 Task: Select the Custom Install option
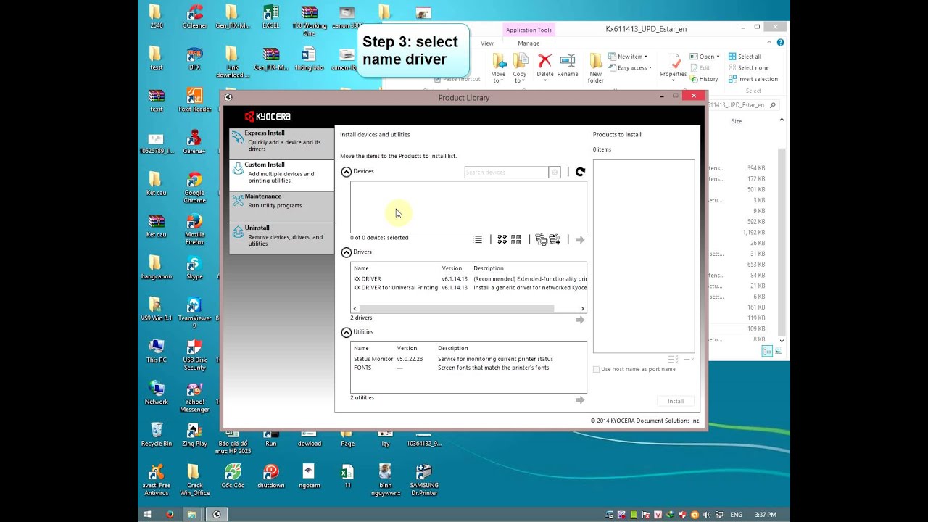point(282,174)
